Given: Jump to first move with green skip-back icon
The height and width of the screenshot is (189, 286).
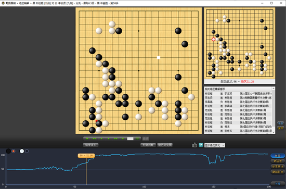Looking at the screenshot, I should [x=87, y=138].
